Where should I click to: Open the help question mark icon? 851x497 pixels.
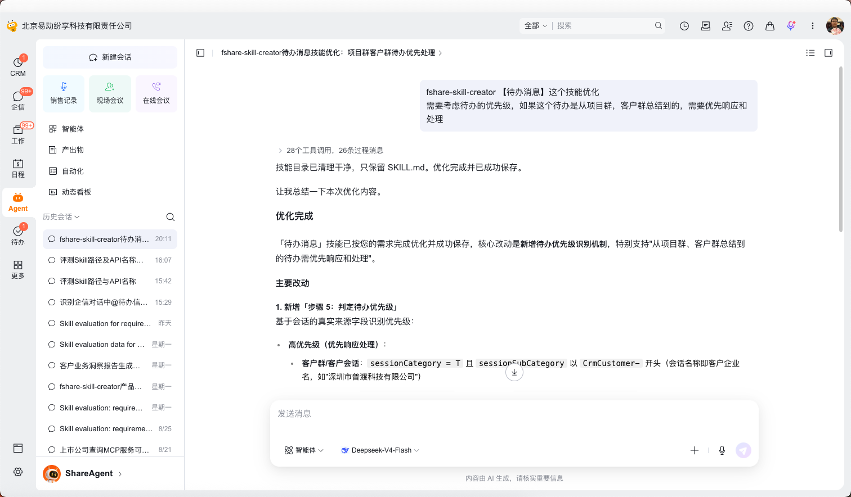(749, 26)
